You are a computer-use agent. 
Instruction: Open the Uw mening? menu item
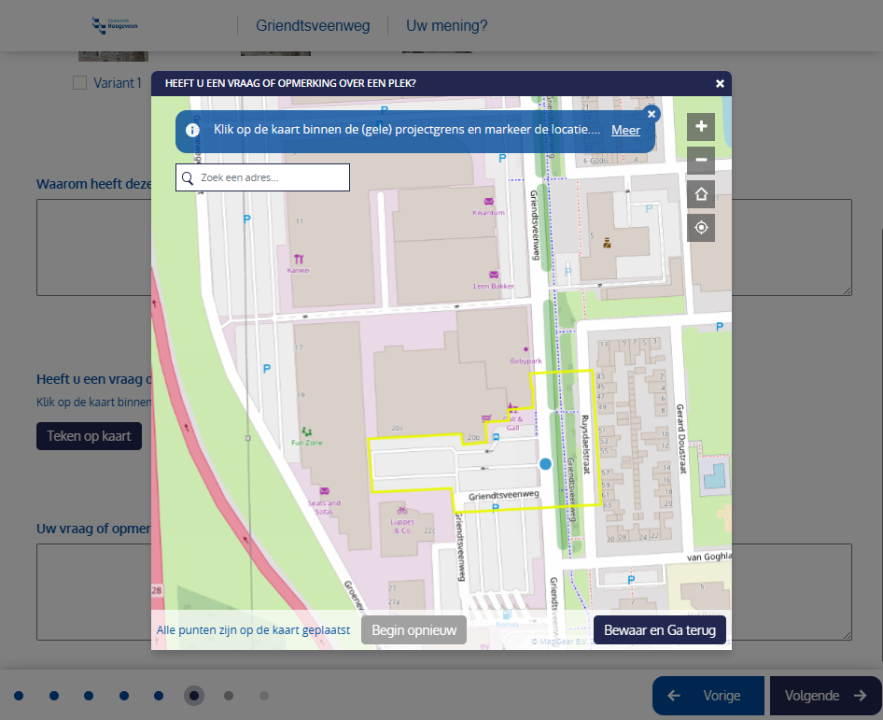click(446, 25)
